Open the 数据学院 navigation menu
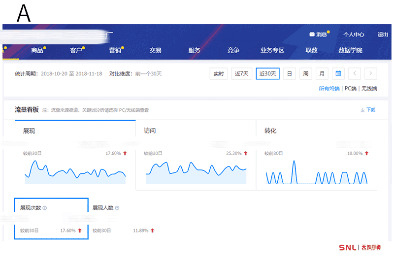This screenshot has width=394, height=266. 350,50
